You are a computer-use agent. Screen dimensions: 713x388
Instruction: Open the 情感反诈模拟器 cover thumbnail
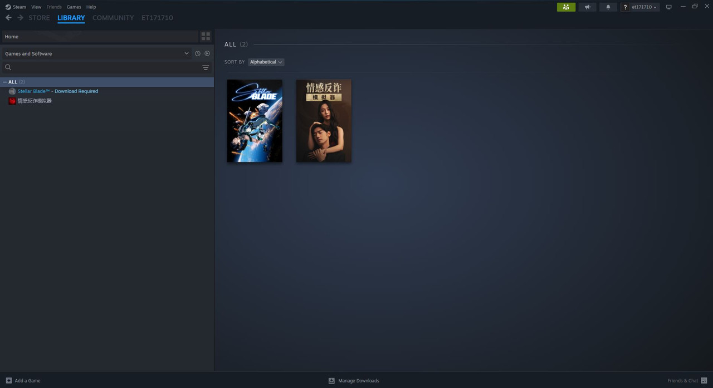tap(324, 121)
